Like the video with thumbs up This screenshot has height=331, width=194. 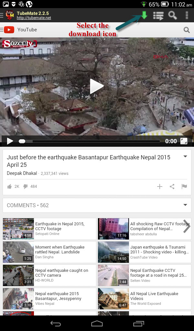9,187
